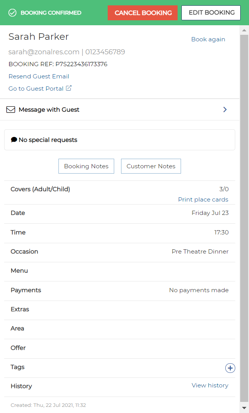249x413 pixels.
Task: Click the Book again link
Action: click(x=208, y=39)
